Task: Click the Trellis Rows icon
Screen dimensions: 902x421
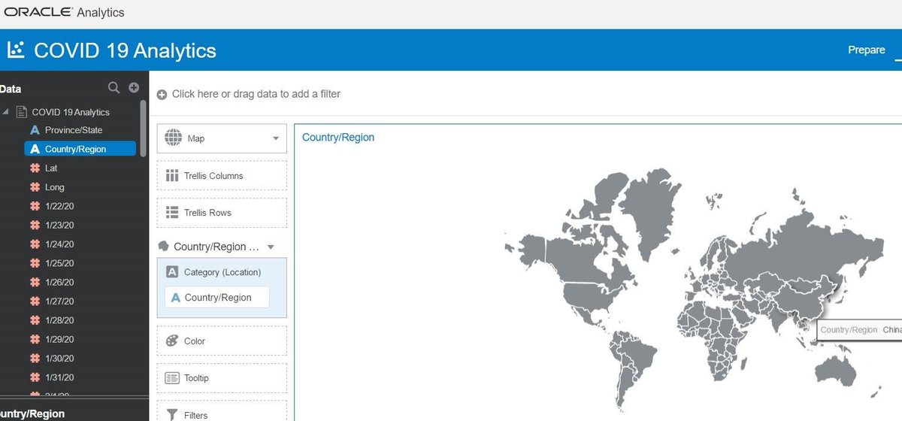Action: pyautogui.click(x=172, y=213)
